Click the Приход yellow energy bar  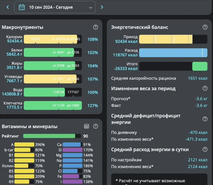173,39
